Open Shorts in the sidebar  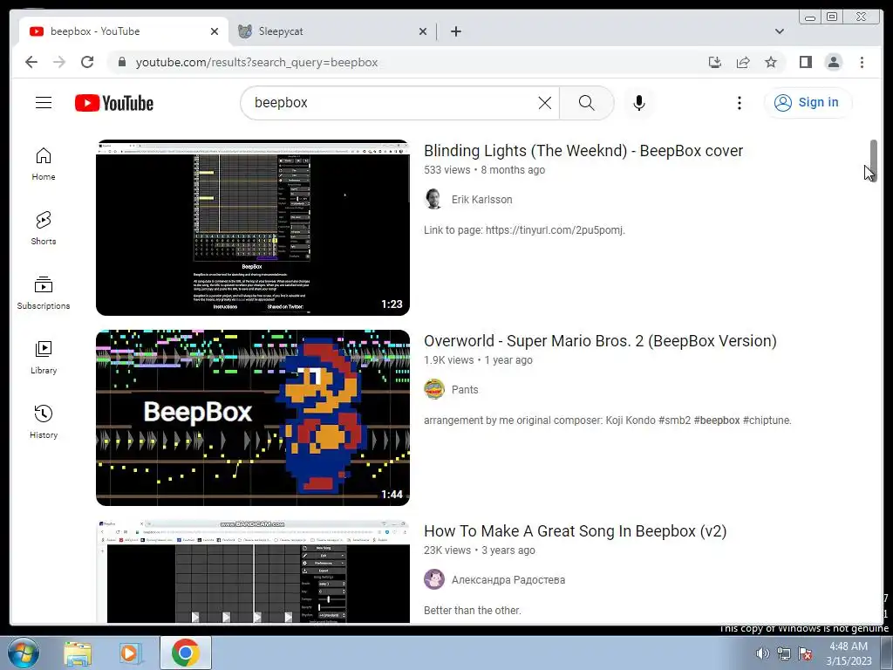44,229
